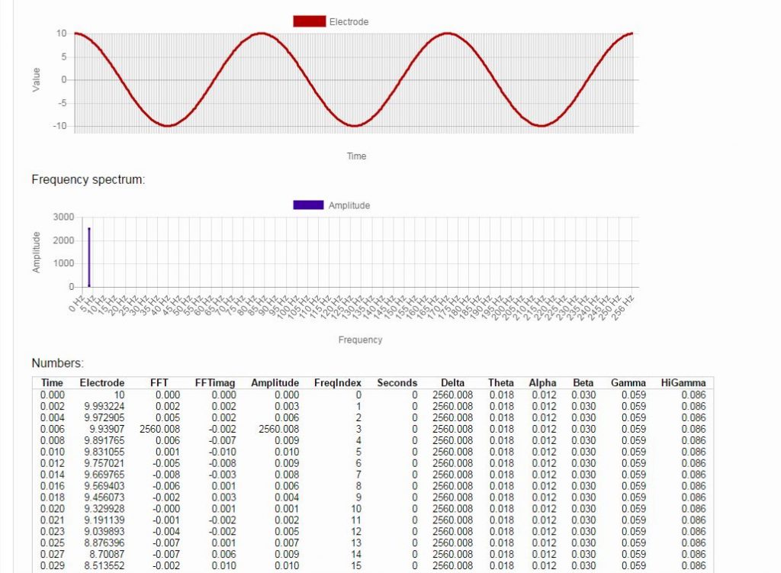Select the Theta column header
781x573 pixels.
coord(501,382)
